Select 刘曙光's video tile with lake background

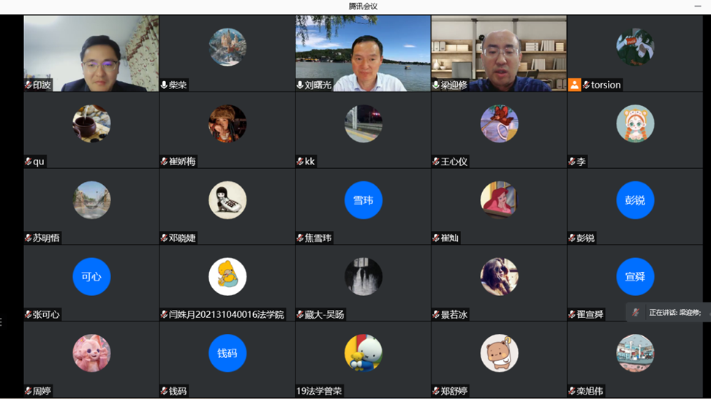pyautogui.click(x=363, y=51)
